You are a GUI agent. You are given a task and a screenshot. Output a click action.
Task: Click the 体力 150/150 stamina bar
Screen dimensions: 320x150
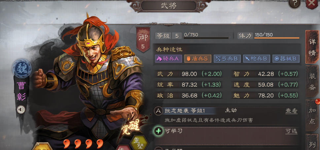[x=268, y=36]
